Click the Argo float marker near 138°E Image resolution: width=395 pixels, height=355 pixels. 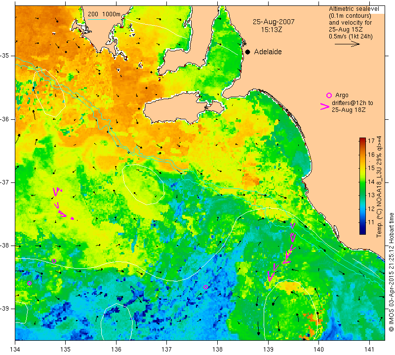tap(205, 287)
